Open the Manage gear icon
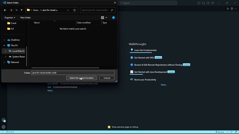This screenshot has width=239, height=134. click(x=3, y=127)
